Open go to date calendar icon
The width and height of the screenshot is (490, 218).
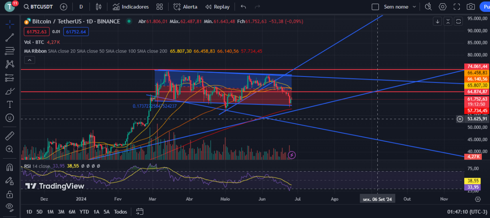(x=140, y=211)
